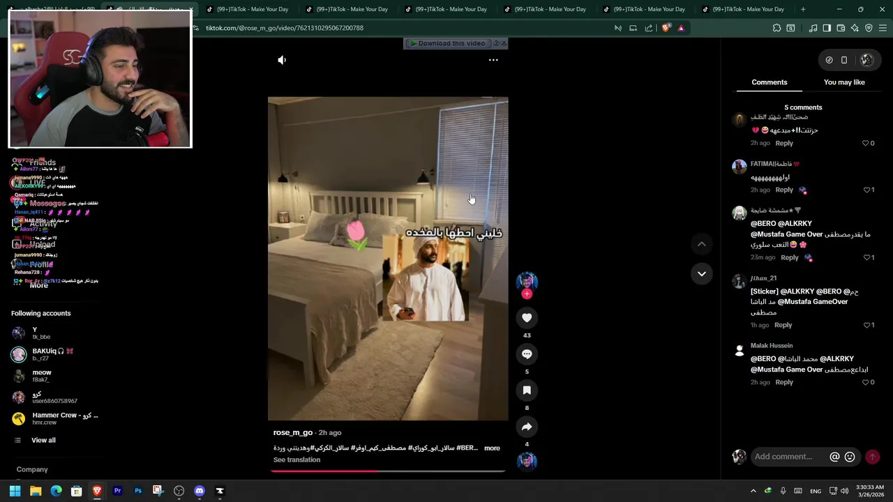
Task: Toggle the browser sidebar panel icon
Action: pyautogui.click(x=827, y=28)
